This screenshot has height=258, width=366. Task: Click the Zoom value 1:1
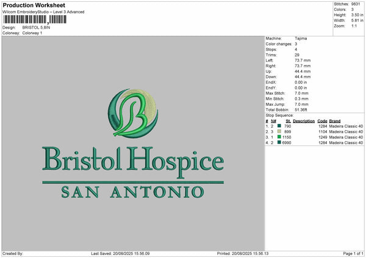click(354, 26)
